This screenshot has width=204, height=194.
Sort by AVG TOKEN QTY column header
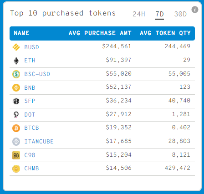pyautogui.click(x=165, y=33)
